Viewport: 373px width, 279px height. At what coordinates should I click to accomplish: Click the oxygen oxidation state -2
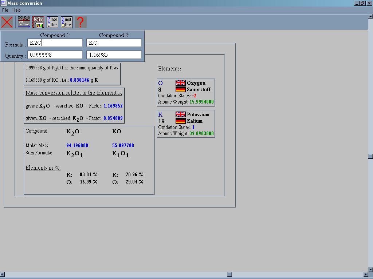coord(194,96)
